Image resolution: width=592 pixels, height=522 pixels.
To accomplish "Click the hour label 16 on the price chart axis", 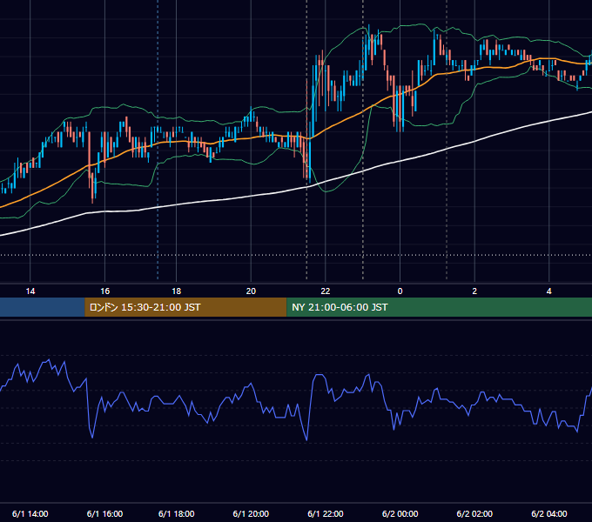I will tap(105, 291).
